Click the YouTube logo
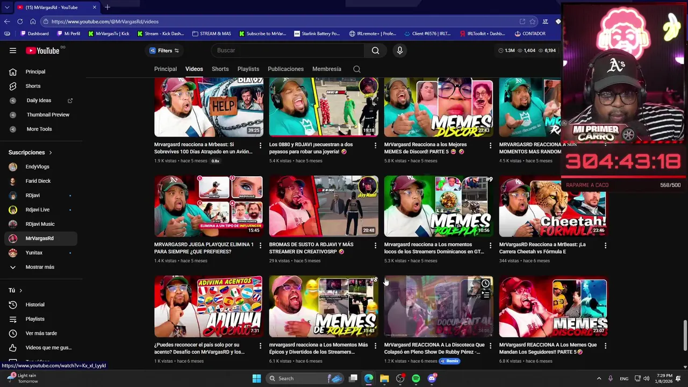 pos(42,51)
